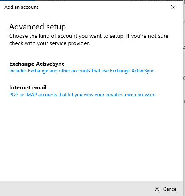Image resolution: width=185 pixels, height=196 pixels.
Task: Click the X icon beside Cancel
Action: tap(157, 189)
